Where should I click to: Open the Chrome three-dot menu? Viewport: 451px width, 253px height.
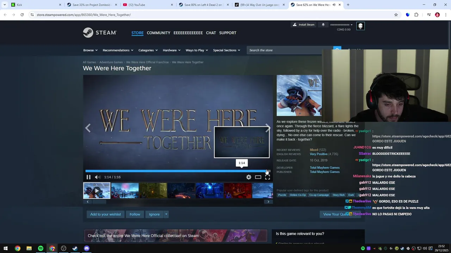(446, 15)
